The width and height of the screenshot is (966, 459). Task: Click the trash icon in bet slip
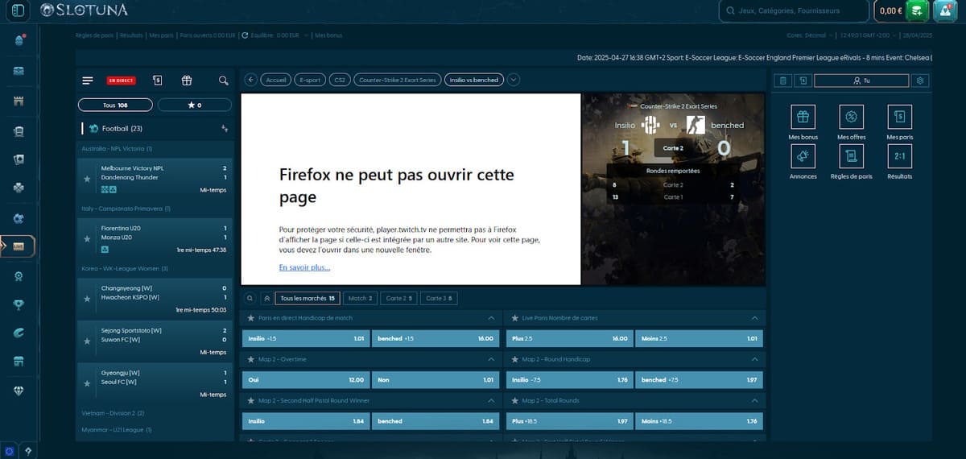pyautogui.click(x=782, y=81)
